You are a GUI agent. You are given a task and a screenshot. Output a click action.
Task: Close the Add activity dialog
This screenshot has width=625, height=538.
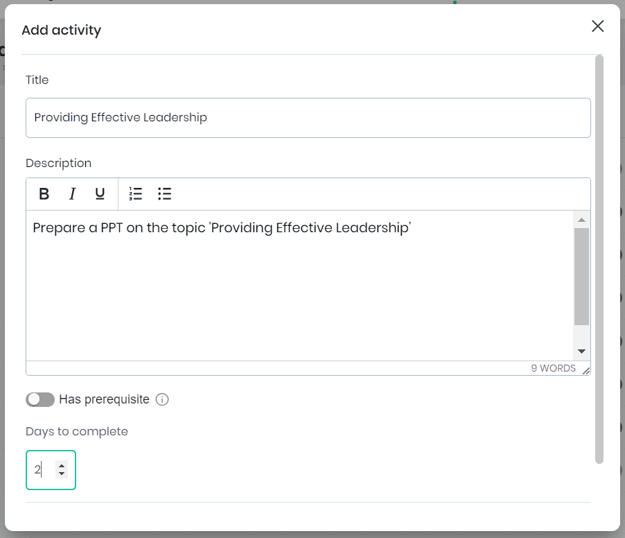597,26
